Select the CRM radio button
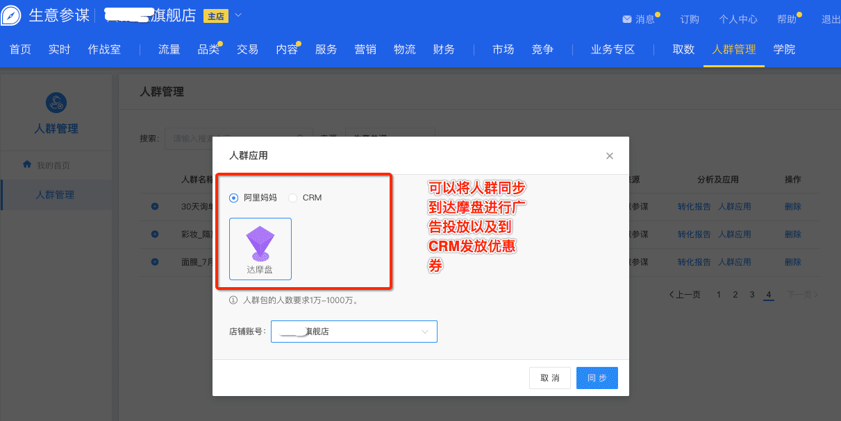 292,198
